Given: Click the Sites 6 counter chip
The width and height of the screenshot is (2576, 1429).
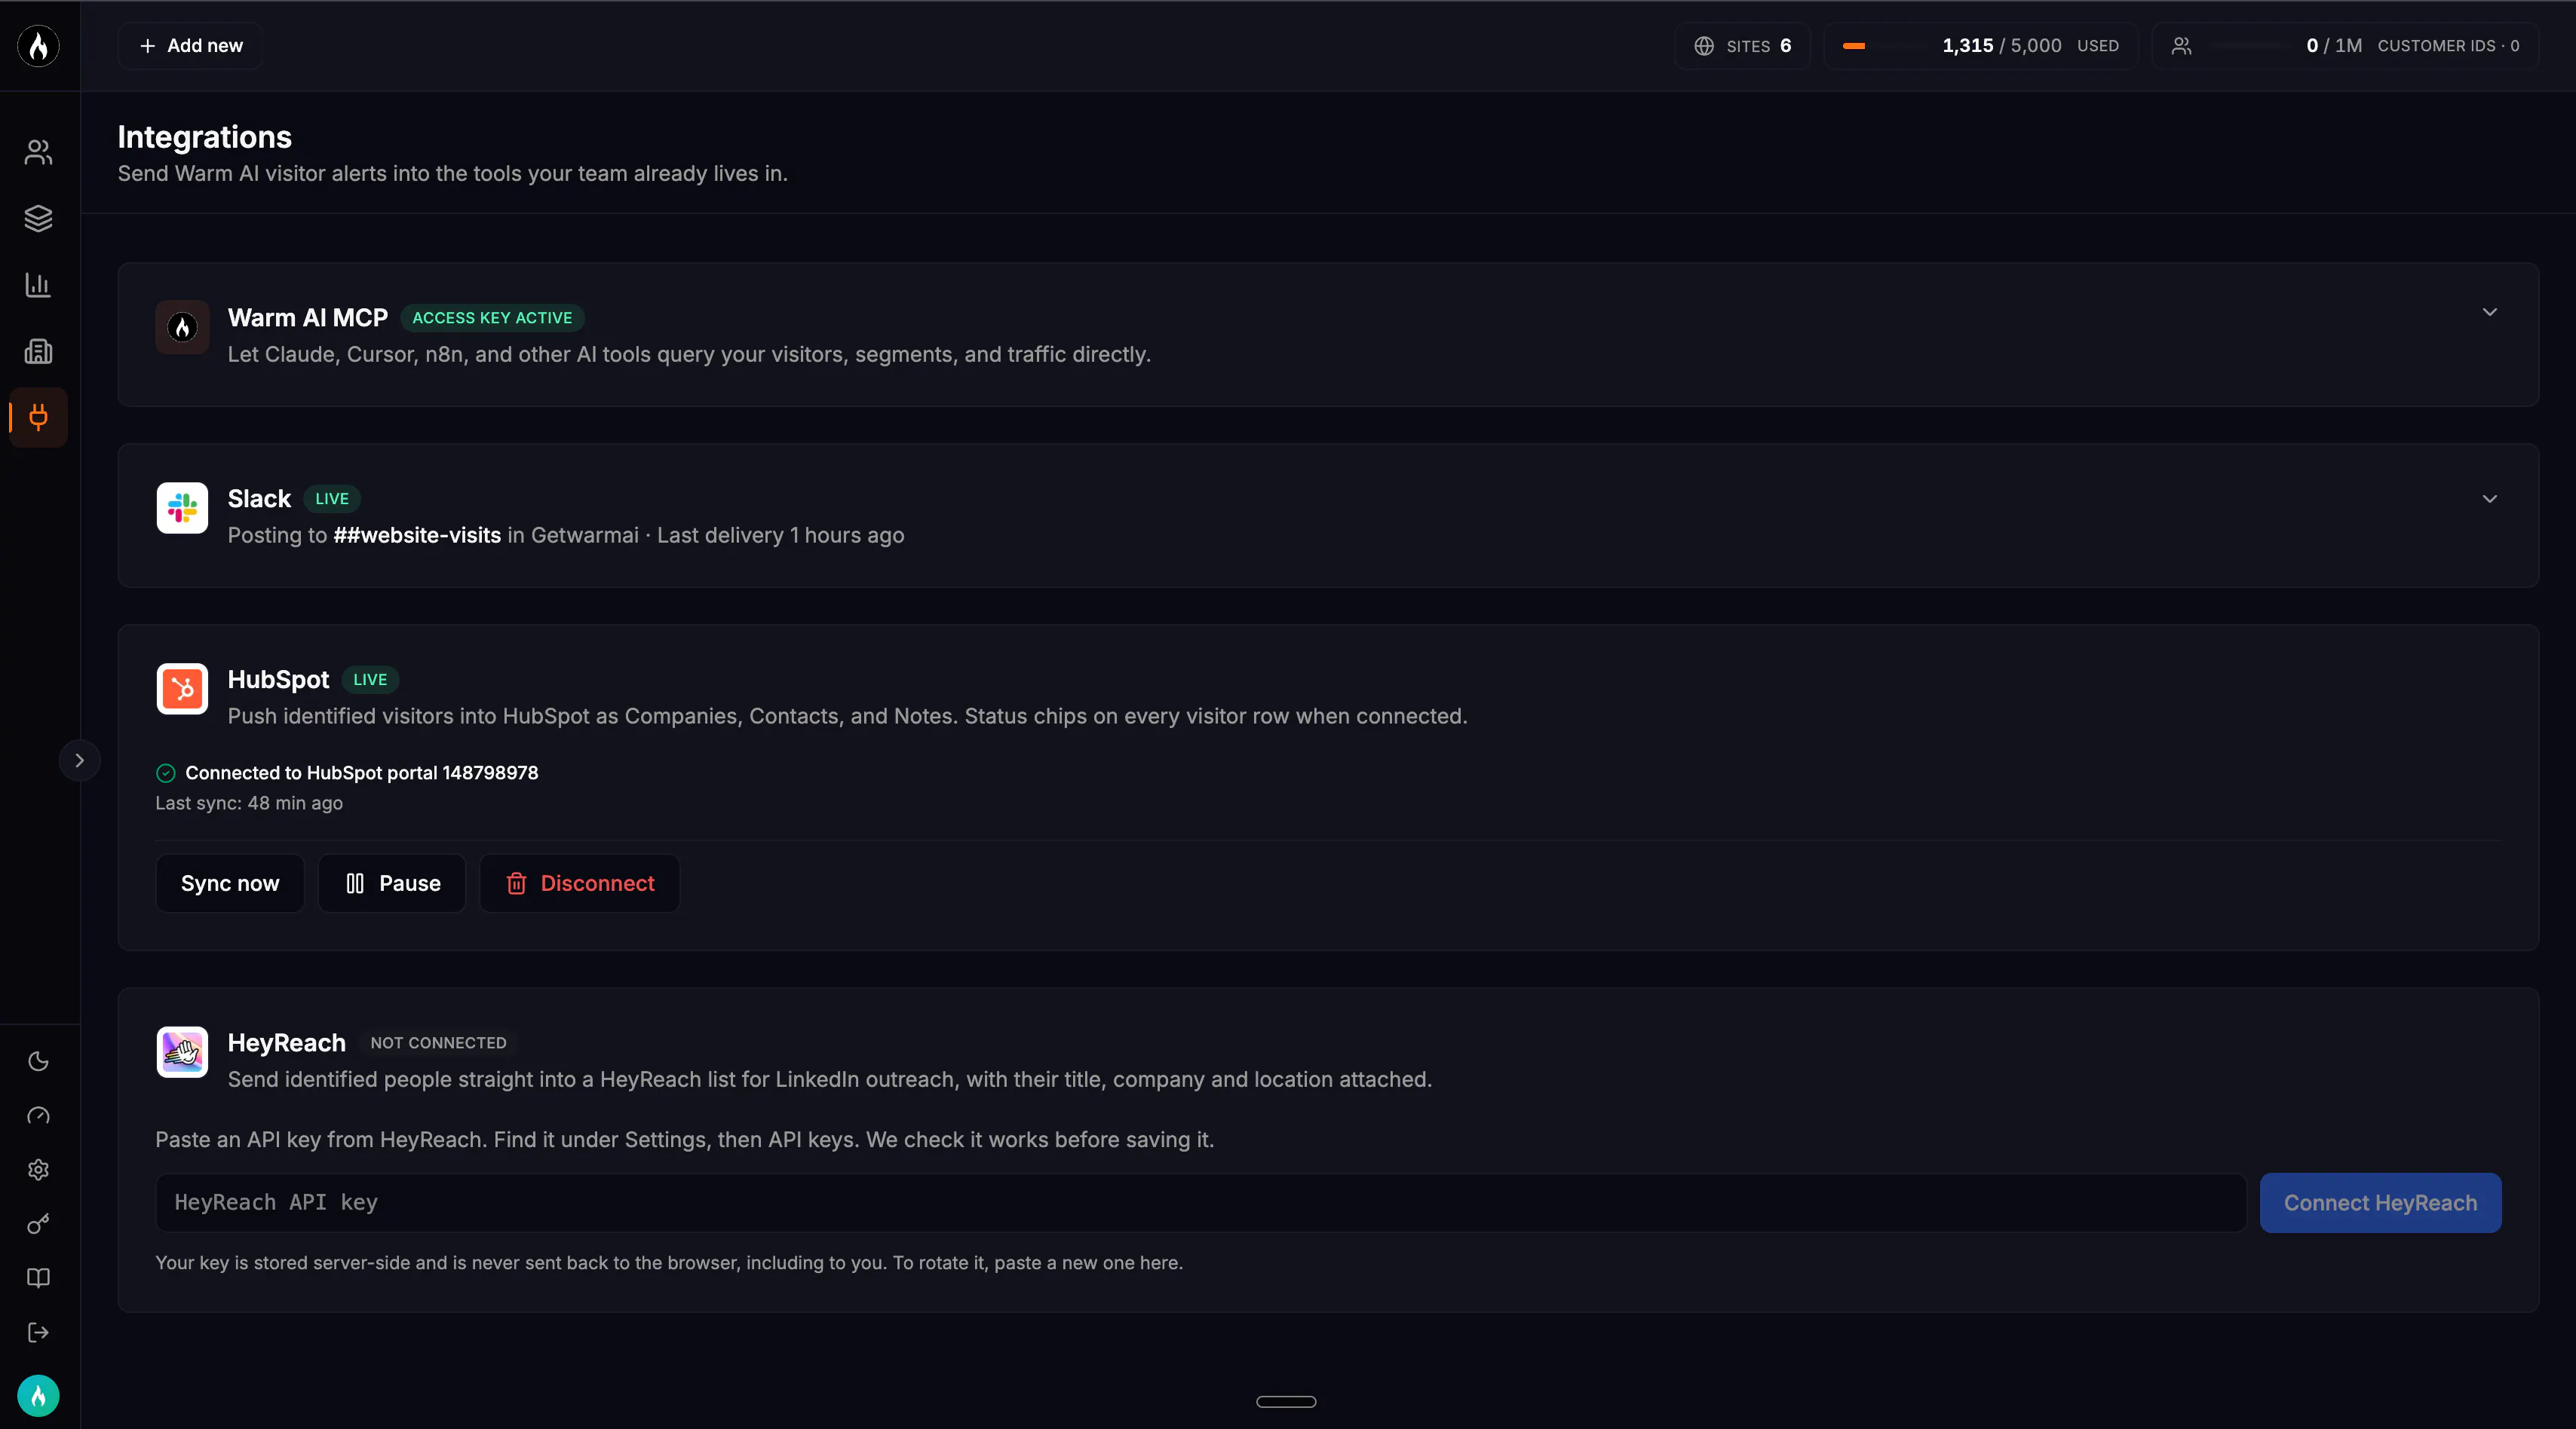Looking at the screenshot, I should pyautogui.click(x=1742, y=46).
